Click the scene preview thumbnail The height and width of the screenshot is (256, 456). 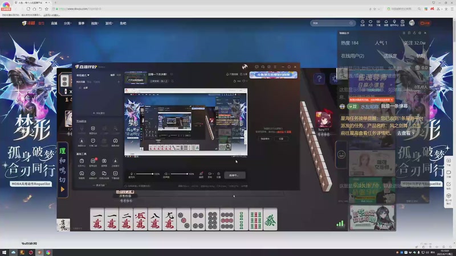point(136,78)
